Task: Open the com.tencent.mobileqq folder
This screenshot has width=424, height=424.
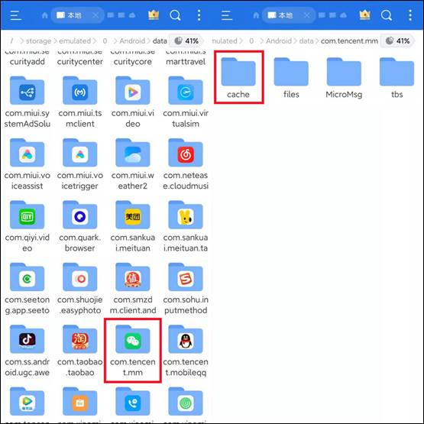Action: [186, 351]
